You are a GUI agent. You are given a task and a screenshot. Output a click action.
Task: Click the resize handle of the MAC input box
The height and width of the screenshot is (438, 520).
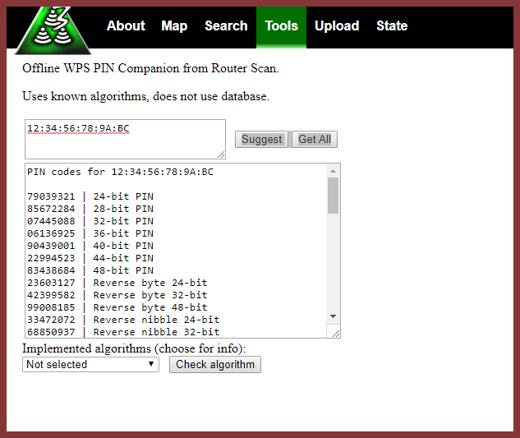pyautogui.click(x=220, y=154)
